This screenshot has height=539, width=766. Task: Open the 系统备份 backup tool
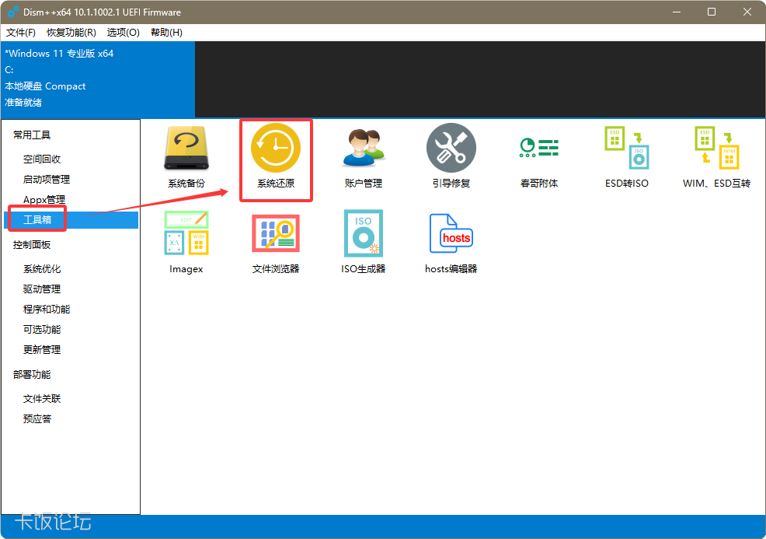[x=186, y=156]
